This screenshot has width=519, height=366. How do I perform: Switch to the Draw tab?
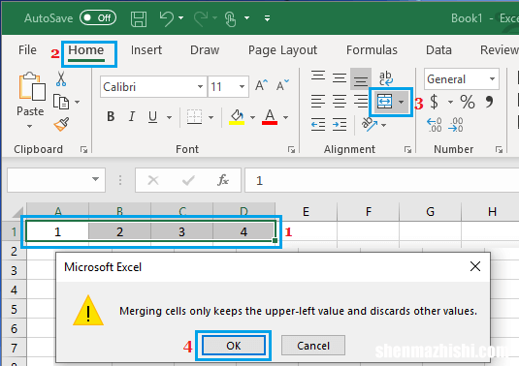(x=205, y=50)
